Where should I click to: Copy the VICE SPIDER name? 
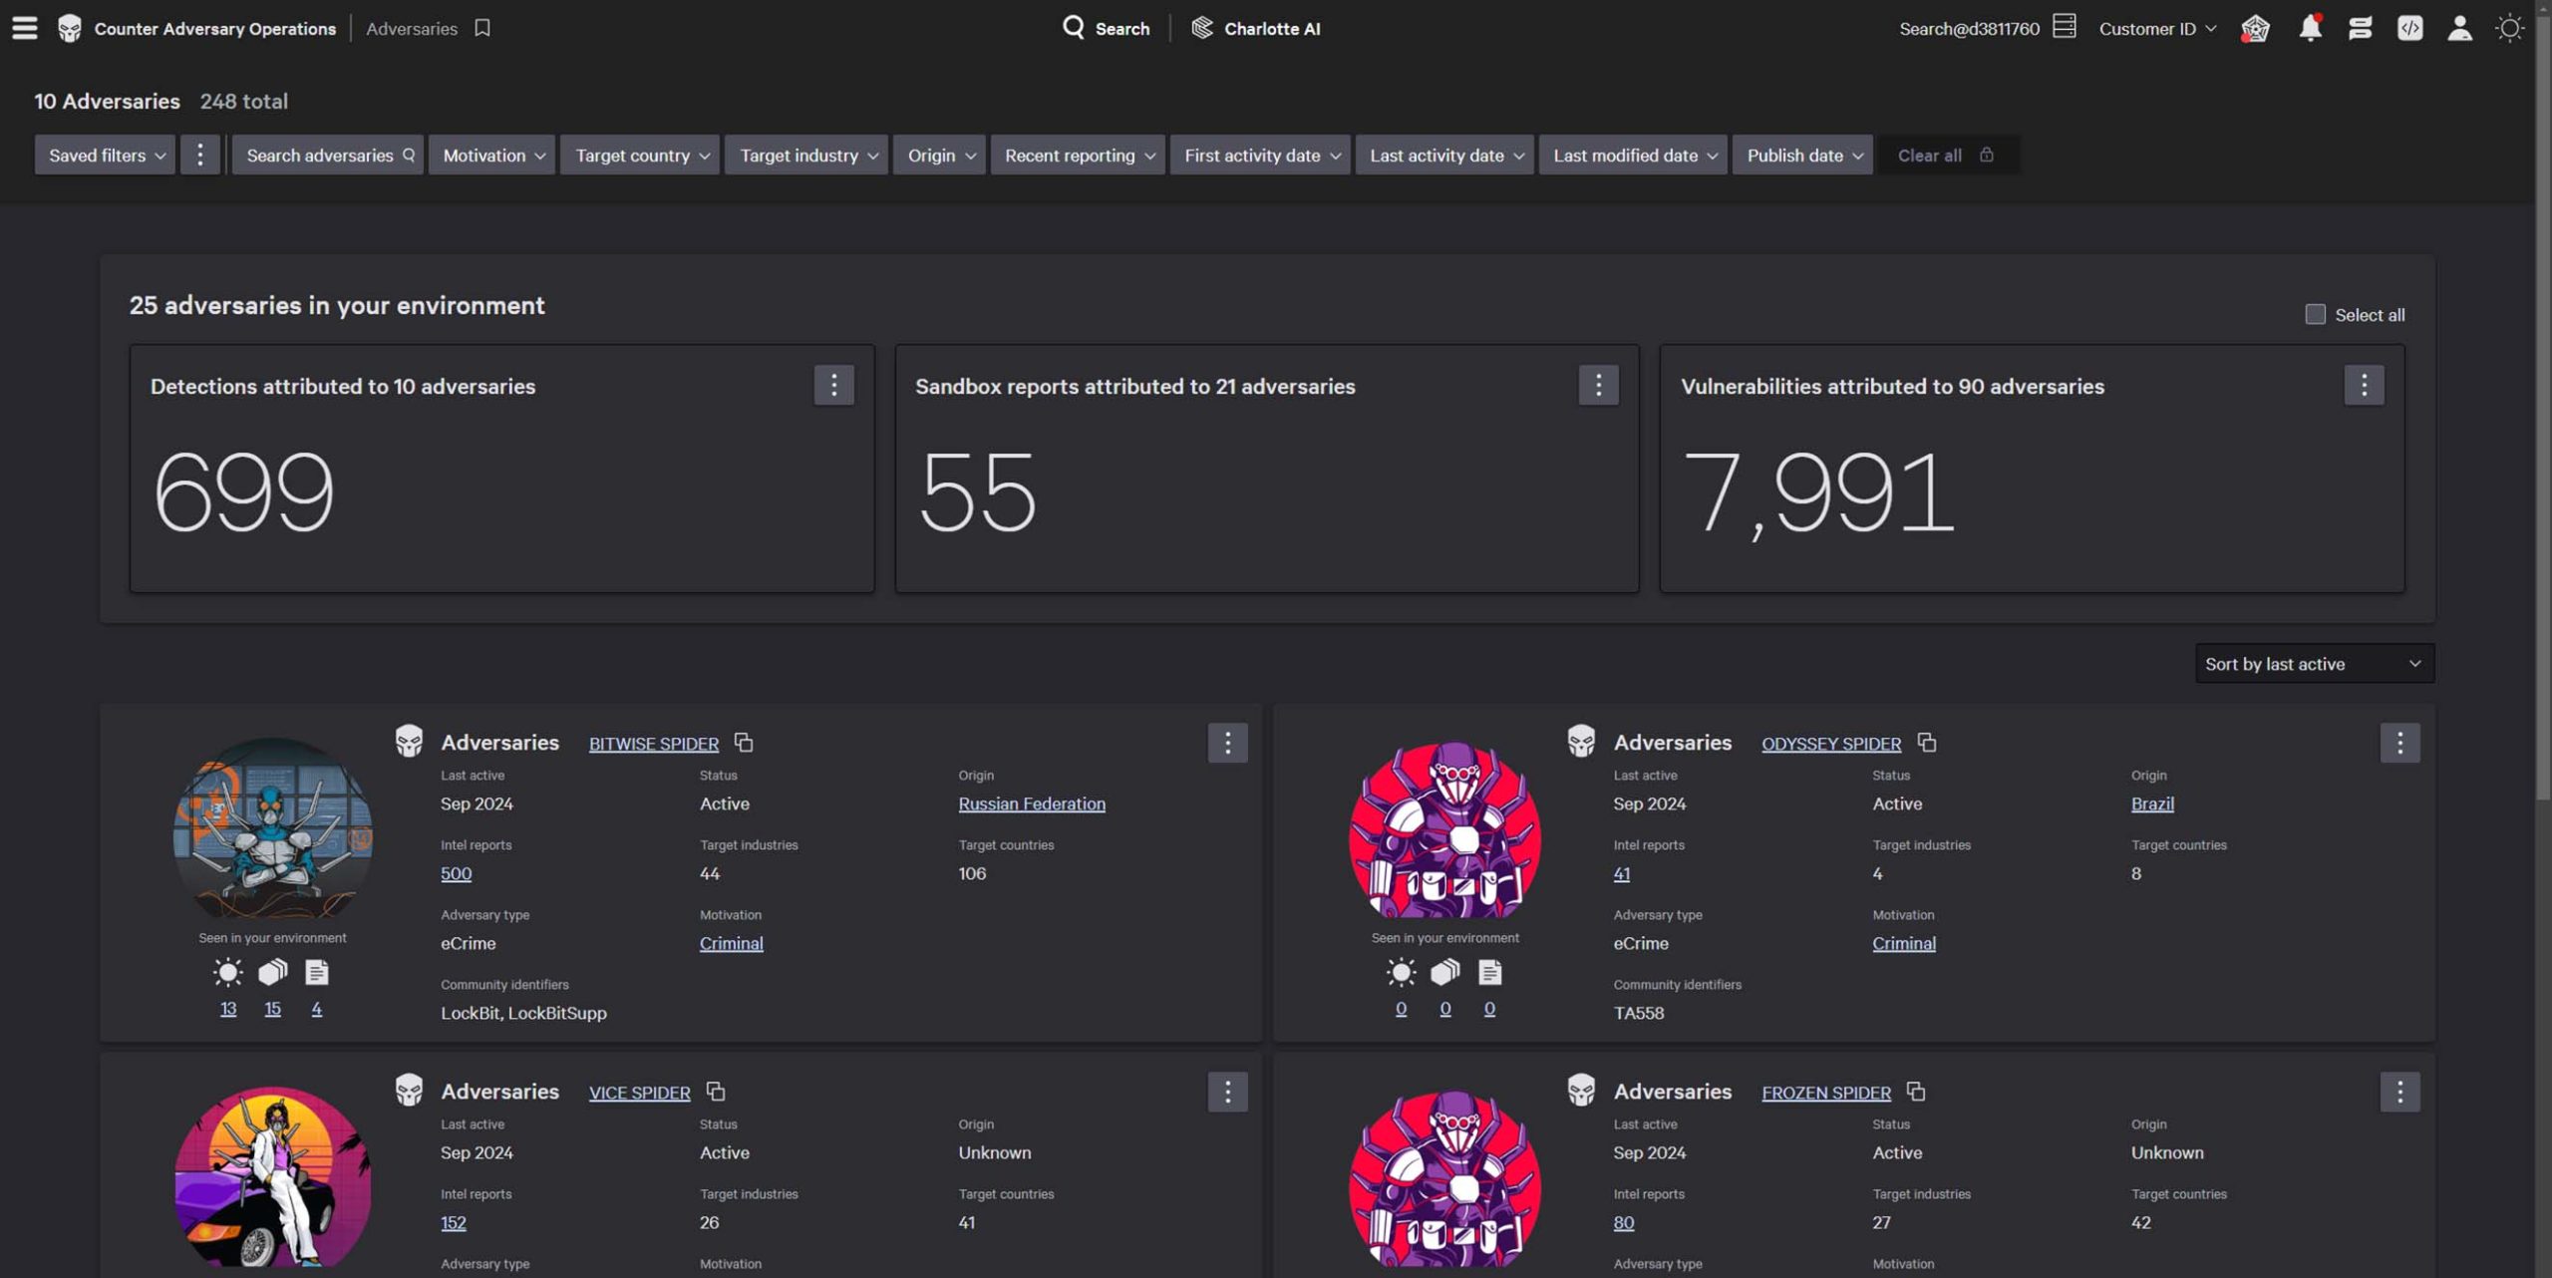(x=716, y=1091)
